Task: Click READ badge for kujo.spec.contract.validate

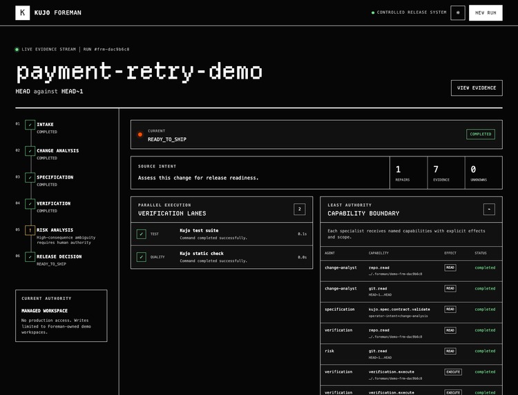Action: tap(450, 309)
